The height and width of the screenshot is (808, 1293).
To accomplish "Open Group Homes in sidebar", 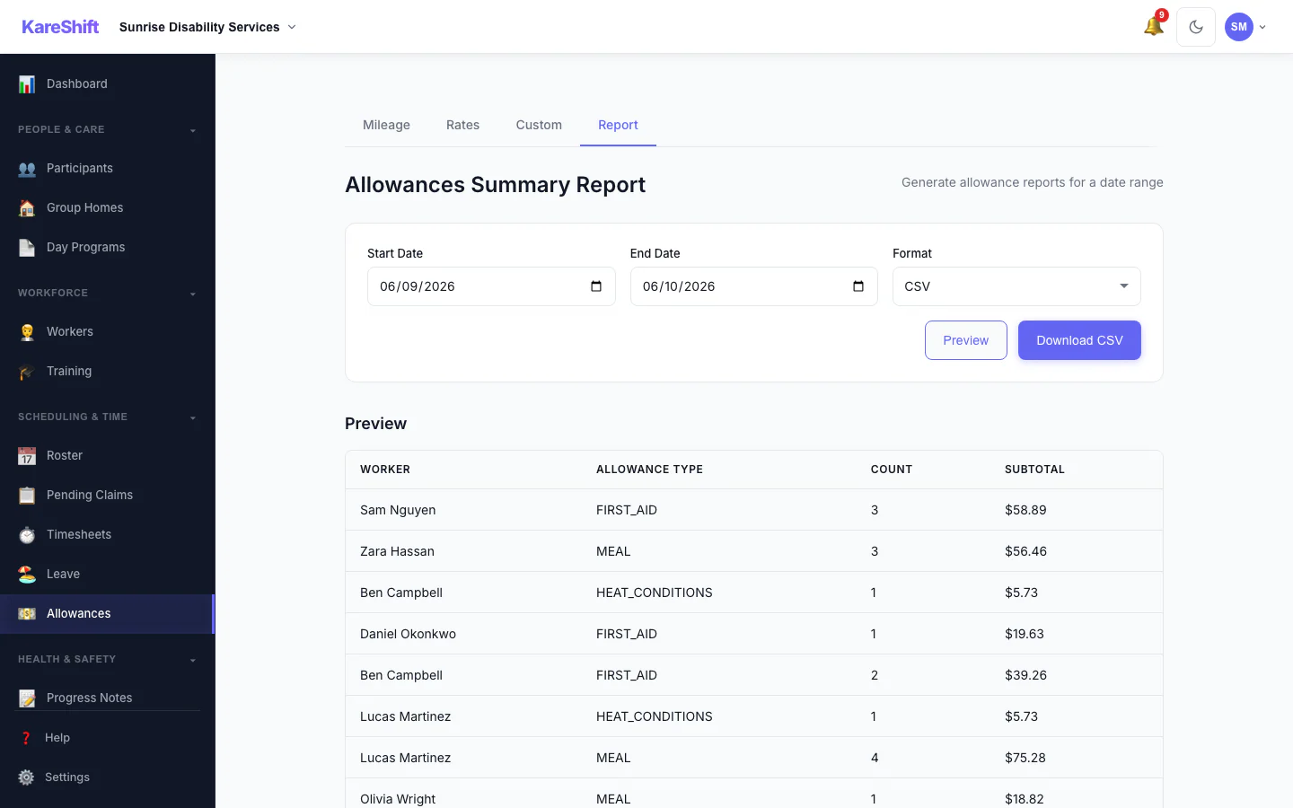I will 107,207.
